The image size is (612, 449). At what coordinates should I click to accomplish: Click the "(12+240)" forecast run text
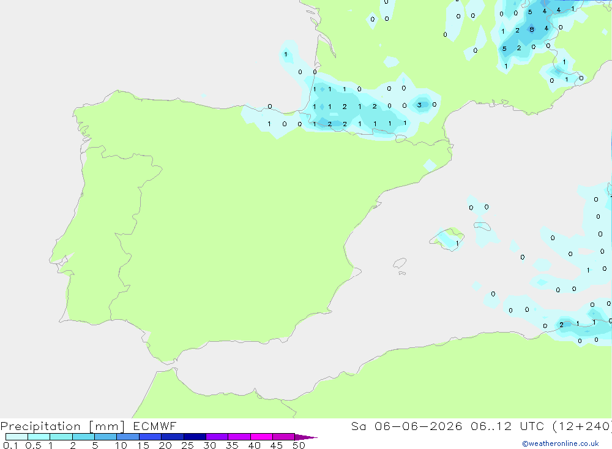582,426
